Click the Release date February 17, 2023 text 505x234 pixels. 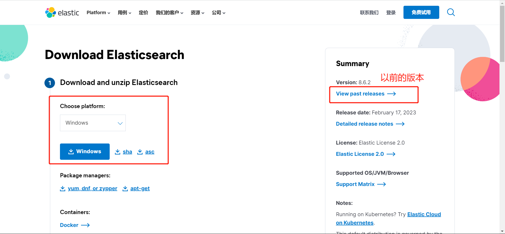(376, 113)
